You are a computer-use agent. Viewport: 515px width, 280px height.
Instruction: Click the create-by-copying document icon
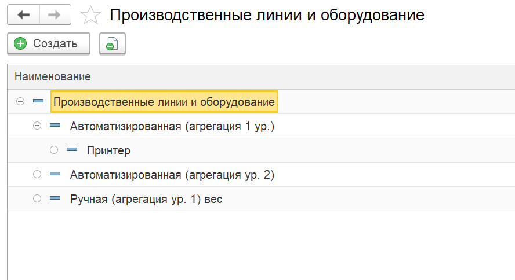(x=113, y=44)
